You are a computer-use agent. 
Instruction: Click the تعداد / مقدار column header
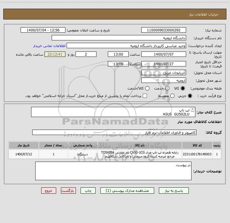(53, 145)
